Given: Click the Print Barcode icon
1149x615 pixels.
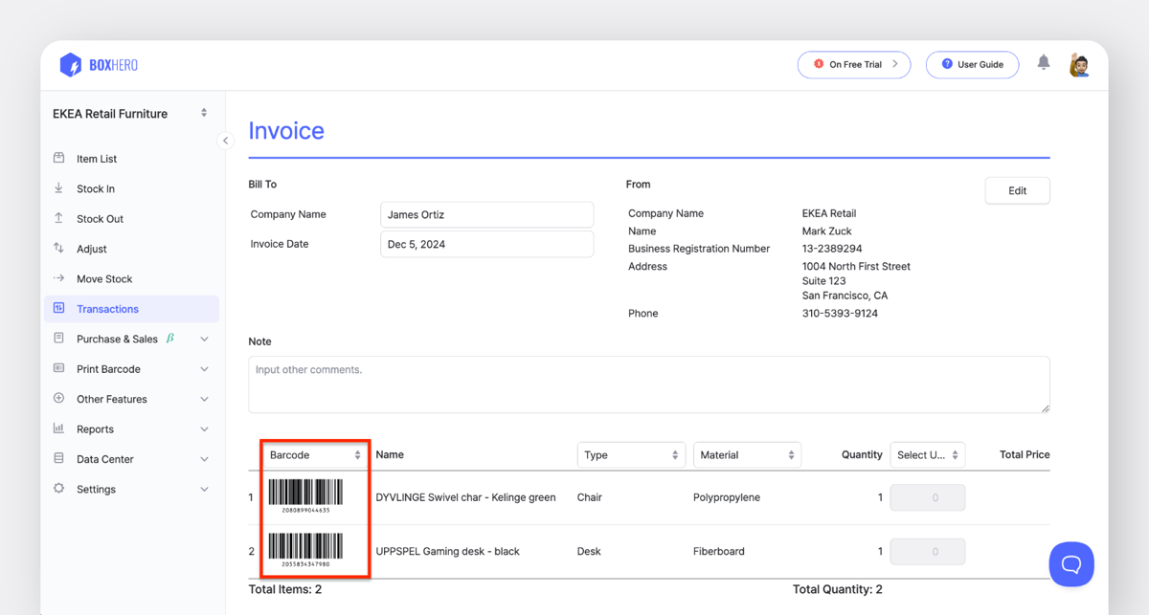Looking at the screenshot, I should coord(59,368).
